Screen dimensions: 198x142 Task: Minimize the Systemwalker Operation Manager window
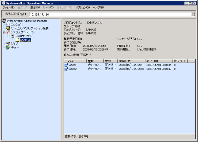coord(186,3)
